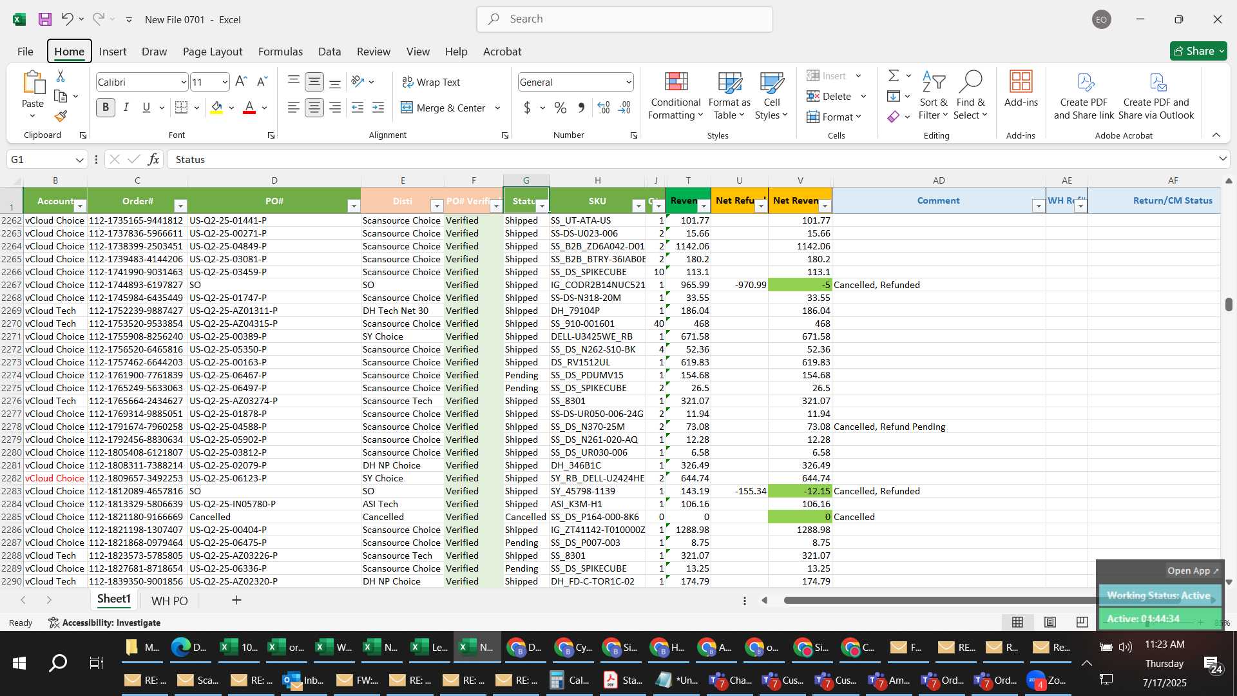Click Format as Table button
This screenshot has height=696, width=1237.
[729, 95]
